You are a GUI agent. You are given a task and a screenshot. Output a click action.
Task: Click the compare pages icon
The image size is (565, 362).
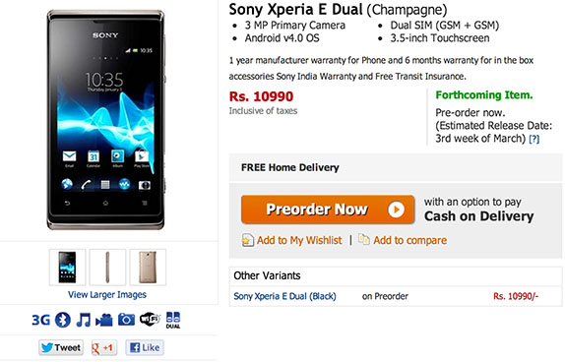click(364, 239)
